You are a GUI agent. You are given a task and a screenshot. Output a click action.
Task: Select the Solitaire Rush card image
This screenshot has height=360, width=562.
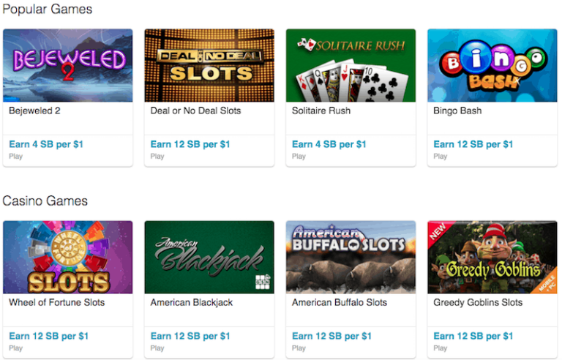coord(351,65)
